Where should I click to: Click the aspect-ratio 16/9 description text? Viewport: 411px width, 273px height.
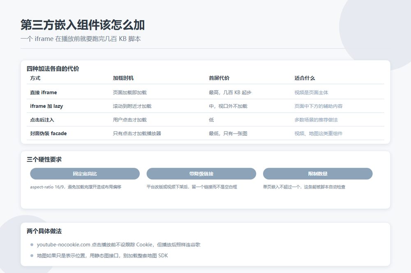click(x=76, y=187)
